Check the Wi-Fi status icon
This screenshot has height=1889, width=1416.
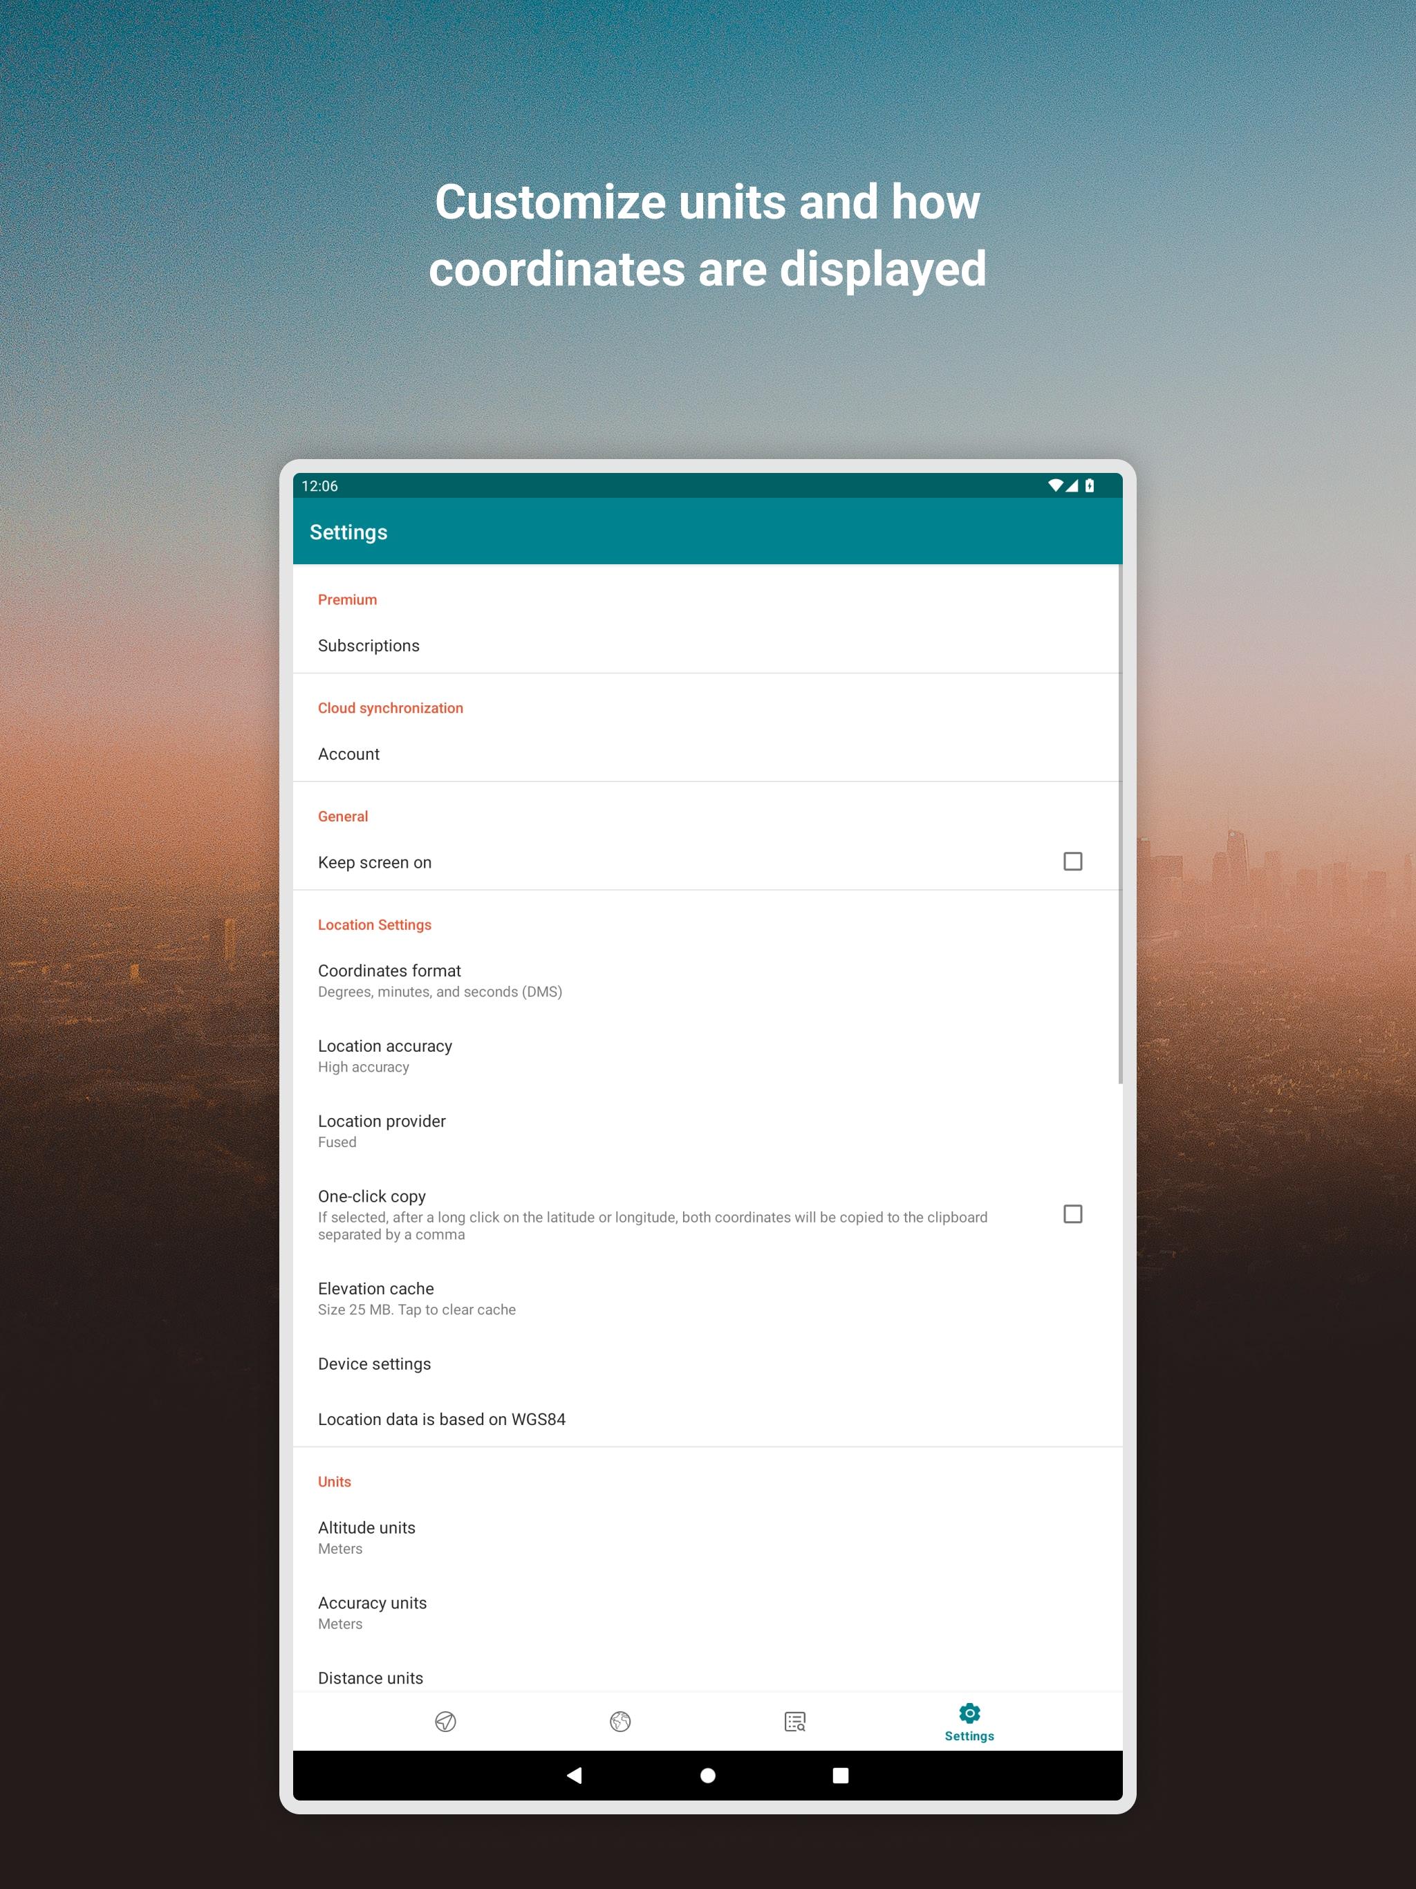[1056, 485]
